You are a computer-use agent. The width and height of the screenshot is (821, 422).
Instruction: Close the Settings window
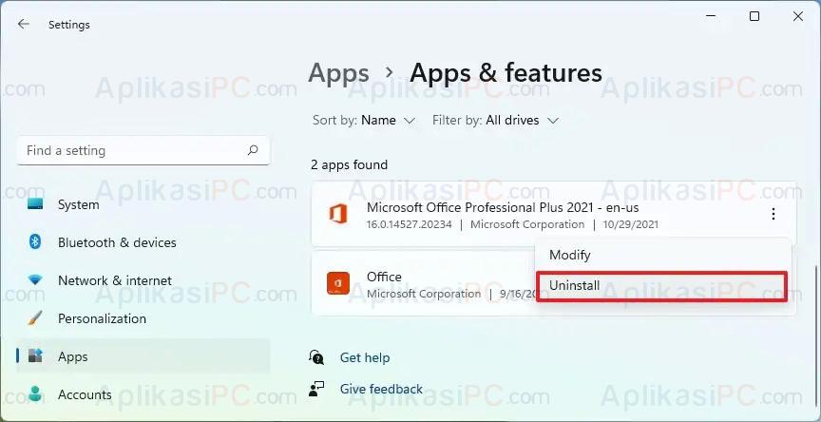798,17
